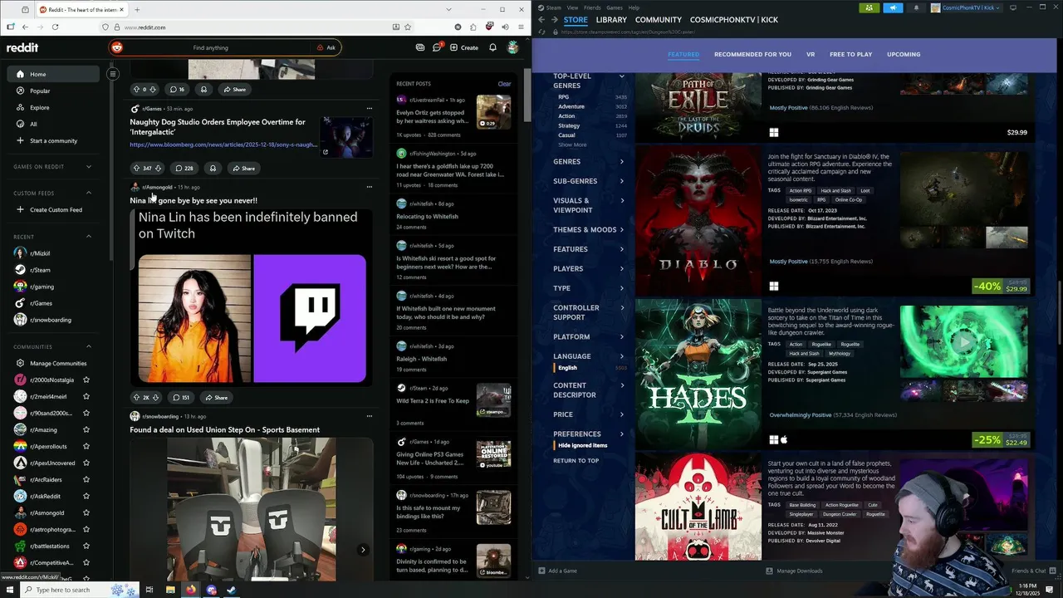Favorite r/ArcRaiders community with star
The height and width of the screenshot is (598, 1063).
86,479
